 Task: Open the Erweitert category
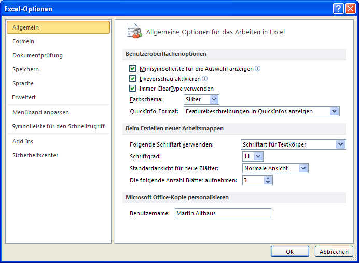click(x=59, y=97)
